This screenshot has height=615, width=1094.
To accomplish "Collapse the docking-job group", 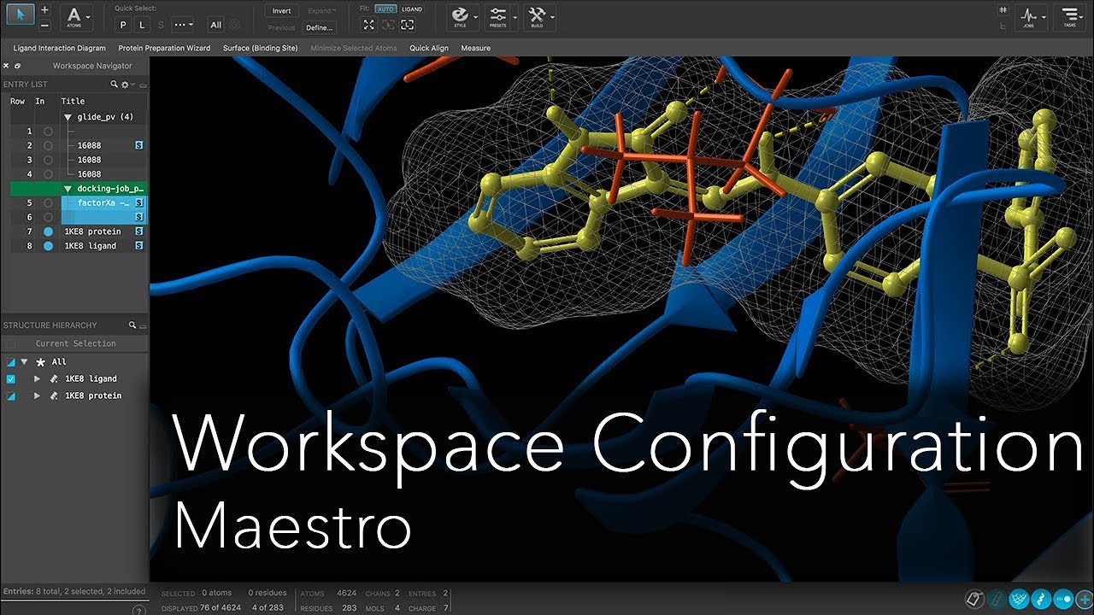I will (68, 188).
